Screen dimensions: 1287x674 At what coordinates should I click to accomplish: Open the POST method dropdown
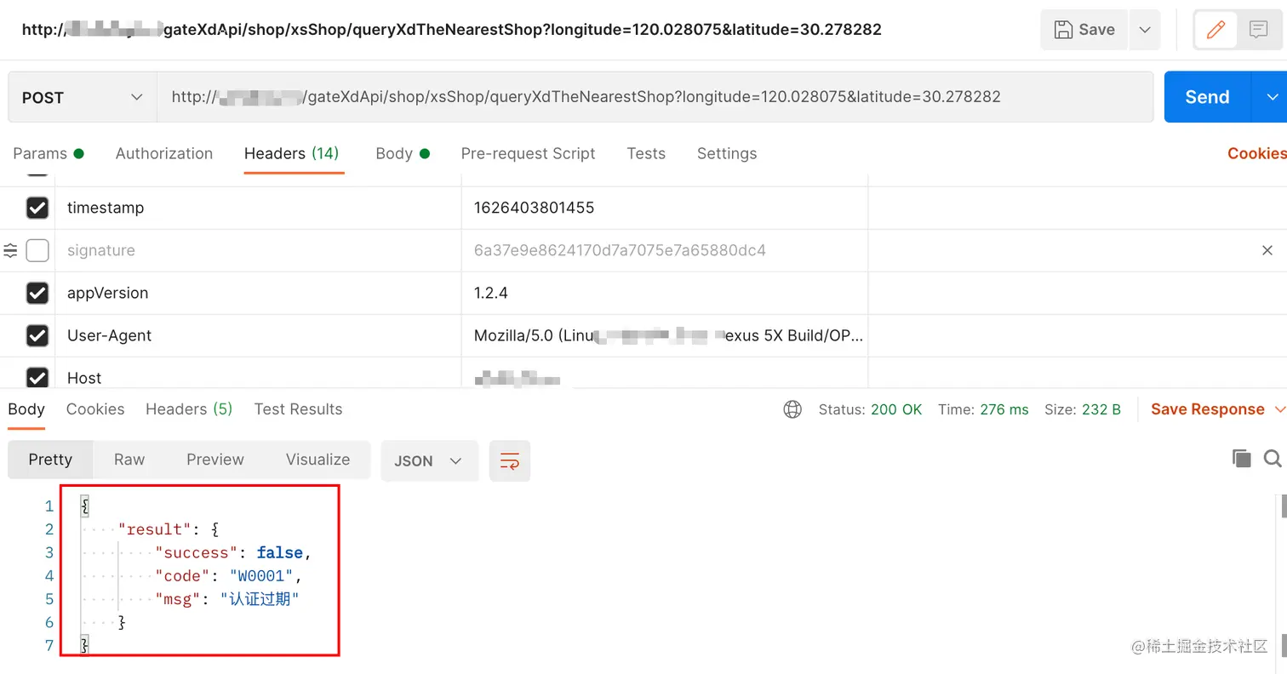pyautogui.click(x=83, y=97)
